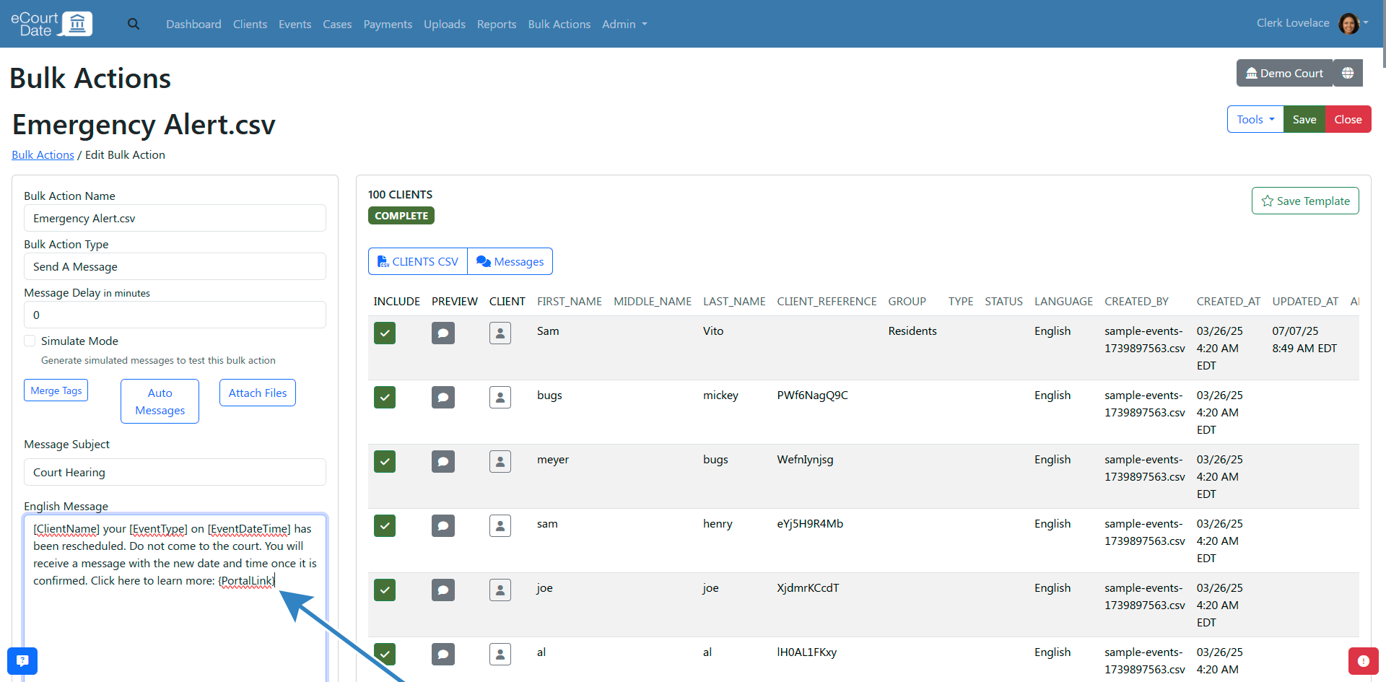
Task: Expand the Admin dropdown menu
Action: pos(624,24)
